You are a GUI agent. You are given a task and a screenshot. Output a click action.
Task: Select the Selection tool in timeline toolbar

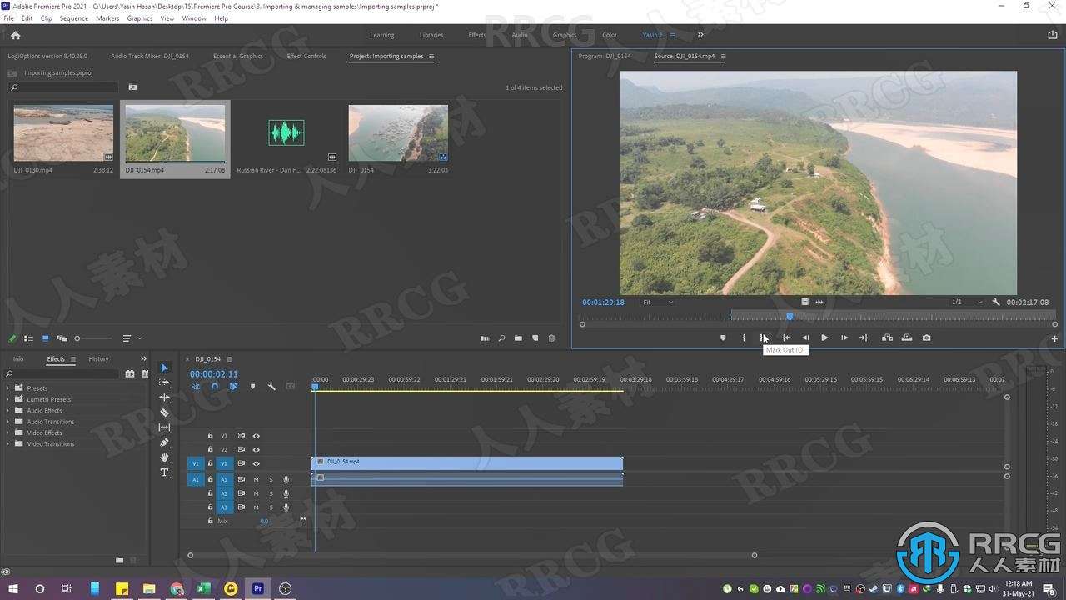(x=164, y=367)
